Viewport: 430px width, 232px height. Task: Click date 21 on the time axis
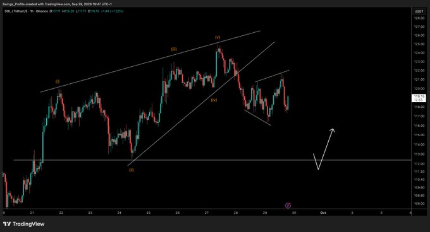32,212
